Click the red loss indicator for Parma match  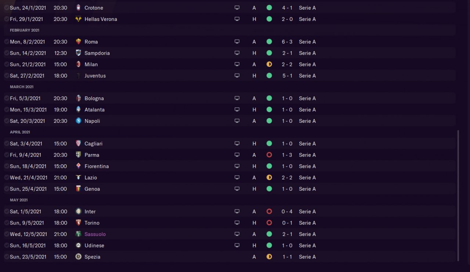269,155
